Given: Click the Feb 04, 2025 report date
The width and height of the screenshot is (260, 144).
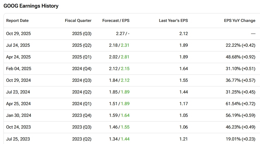Looking at the screenshot, I should coord(18,69).
